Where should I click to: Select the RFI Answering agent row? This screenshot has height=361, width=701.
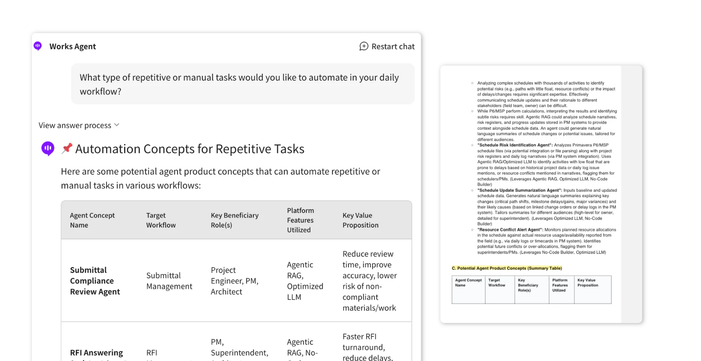pyautogui.click(x=236, y=347)
